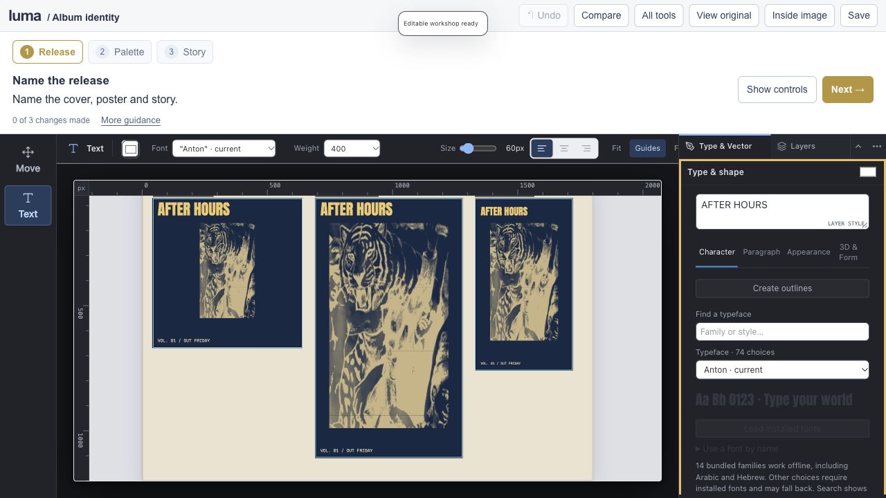This screenshot has height=498, width=886.
Task: Open All tools
Action: point(659,15)
